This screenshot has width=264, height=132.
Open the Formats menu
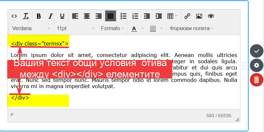112,28
